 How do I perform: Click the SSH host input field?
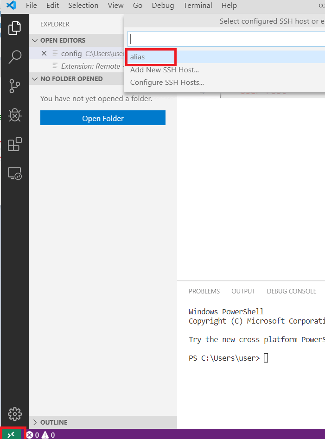[x=226, y=39]
